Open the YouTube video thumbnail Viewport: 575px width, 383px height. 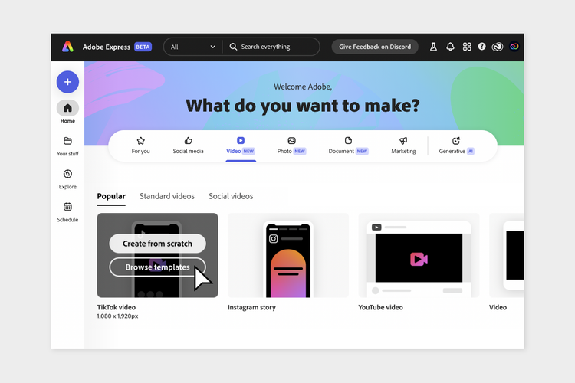tap(419, 255)
